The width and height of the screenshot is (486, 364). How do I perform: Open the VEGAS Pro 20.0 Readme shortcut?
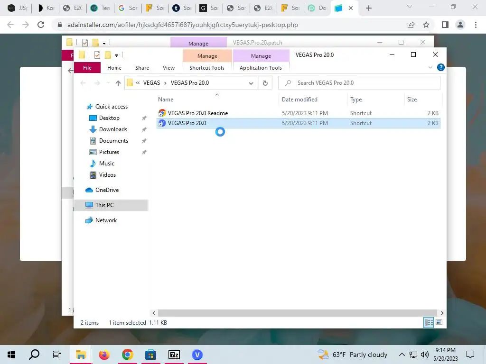point(198,113)
